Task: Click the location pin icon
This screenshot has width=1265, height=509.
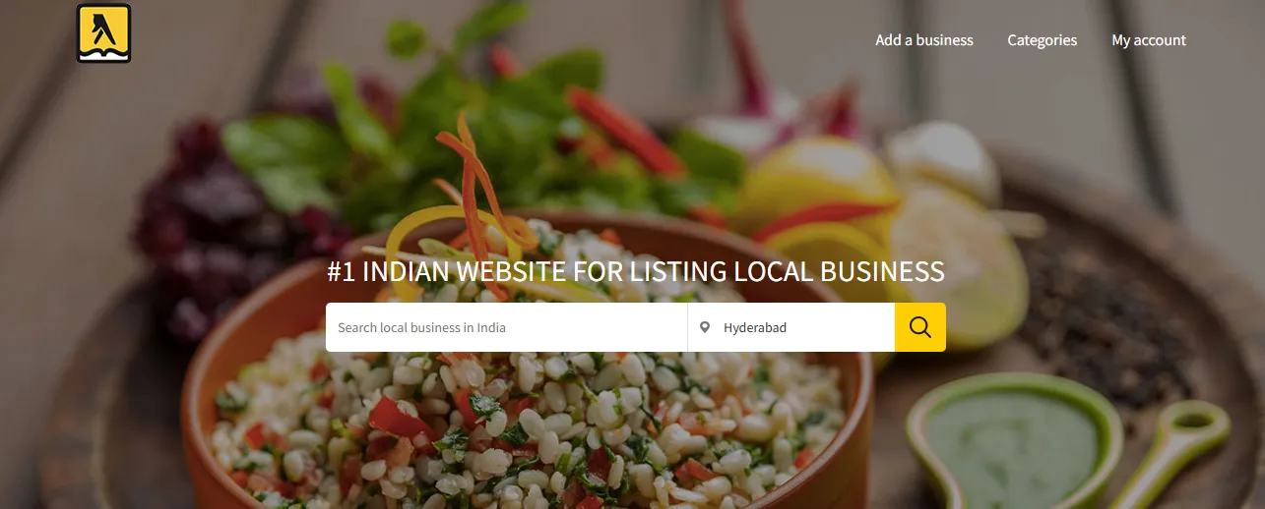Action: point(704,327)
